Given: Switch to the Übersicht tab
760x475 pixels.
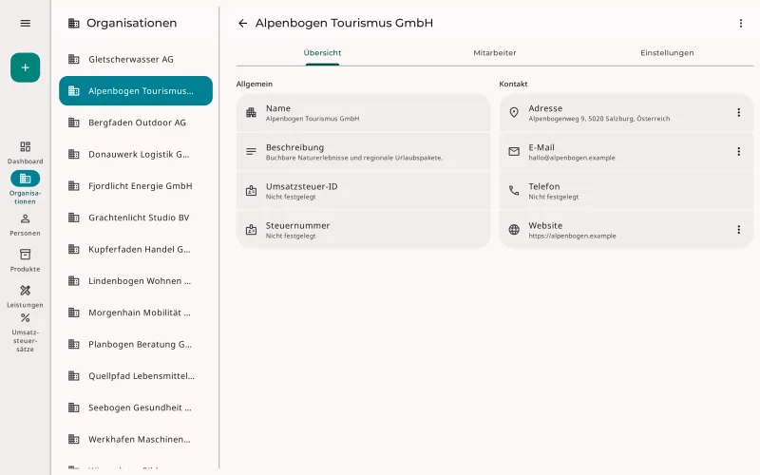Looking at the screenshot, I should tap(322, 53).
